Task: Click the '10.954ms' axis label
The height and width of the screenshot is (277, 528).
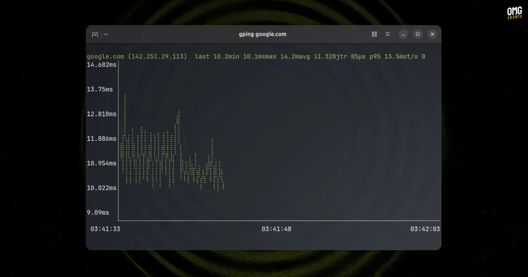Action: click(102, 163)
